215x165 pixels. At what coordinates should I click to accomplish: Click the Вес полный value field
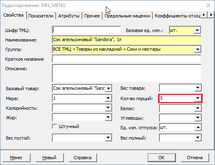click(177, 138)
